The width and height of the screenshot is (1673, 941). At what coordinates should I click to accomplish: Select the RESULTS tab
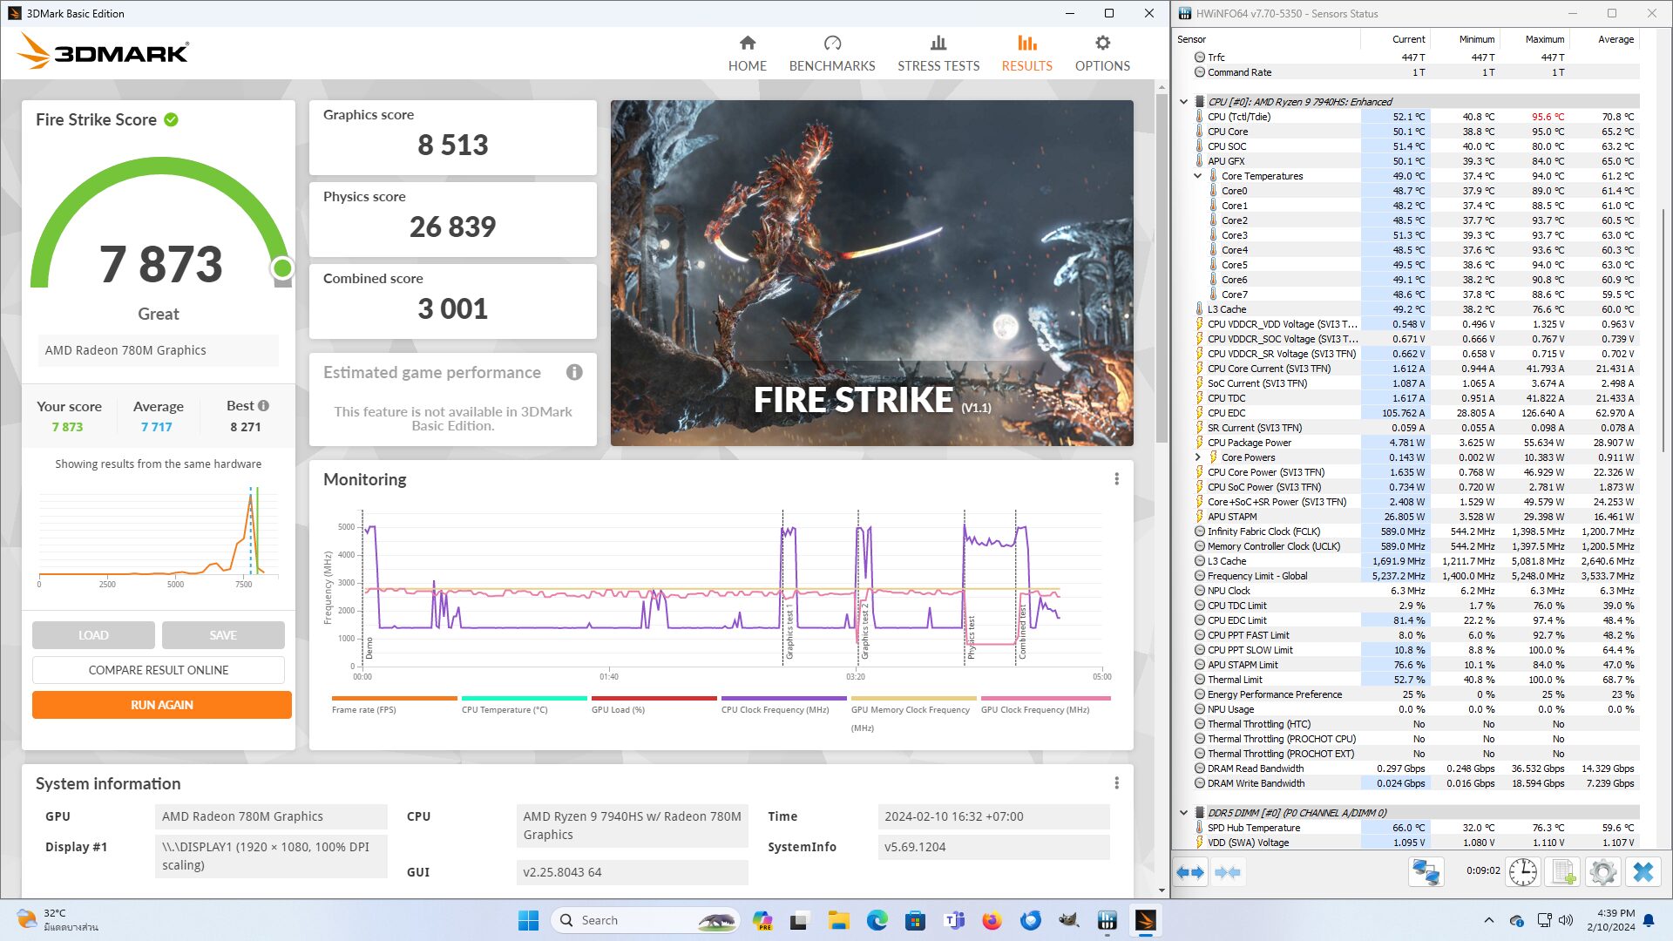tap(1026, 54)
